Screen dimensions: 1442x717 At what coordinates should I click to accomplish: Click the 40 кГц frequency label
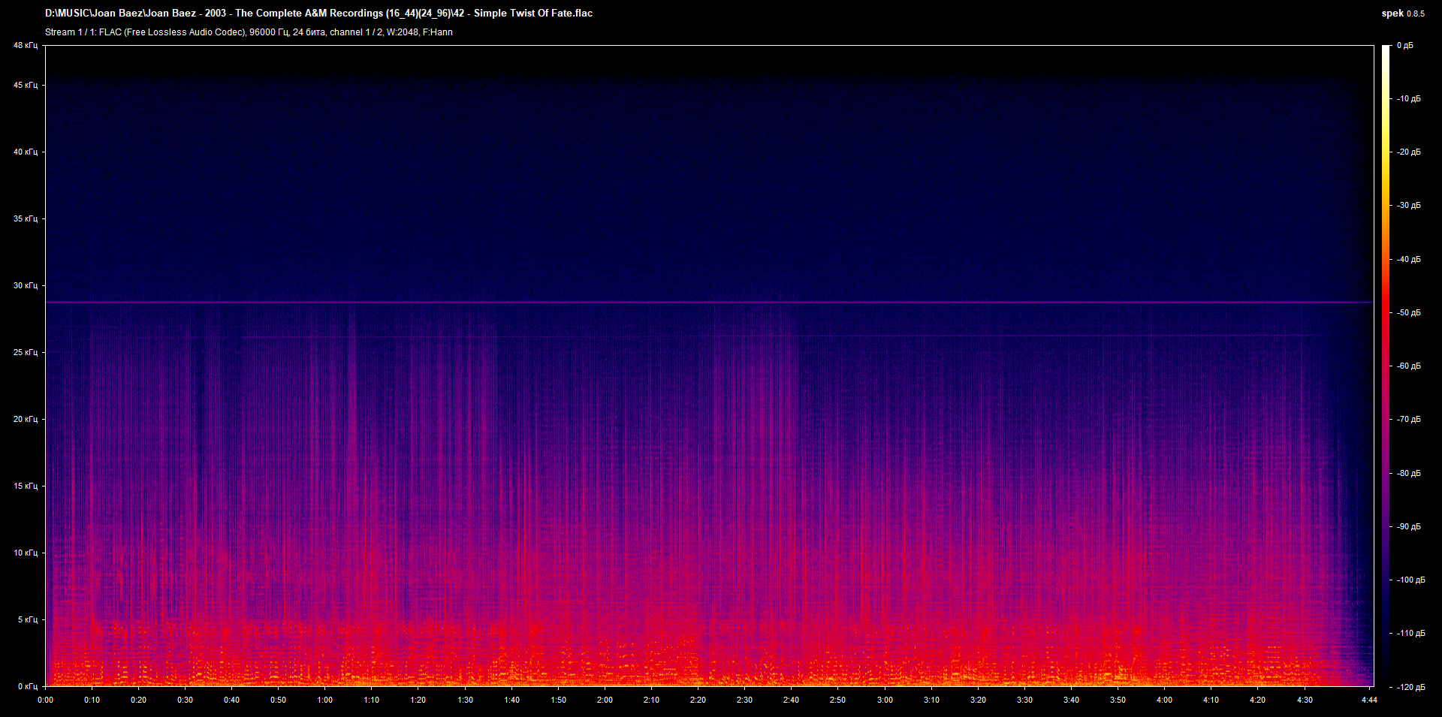(x=25, y=152)
